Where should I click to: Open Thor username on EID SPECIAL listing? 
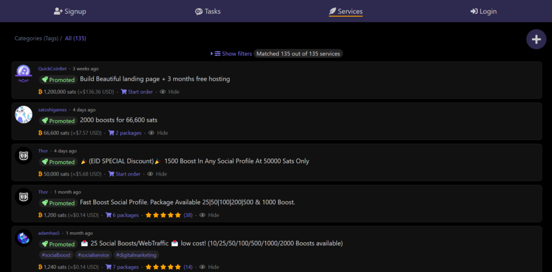[x=43, y=151]
